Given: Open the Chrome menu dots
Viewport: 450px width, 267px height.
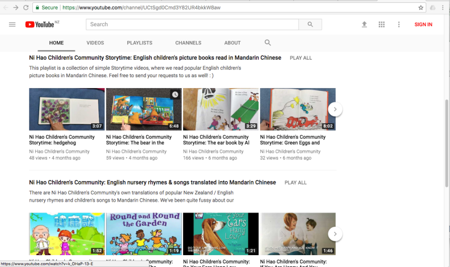Looking at the screenshot, I should click(443, 7).
